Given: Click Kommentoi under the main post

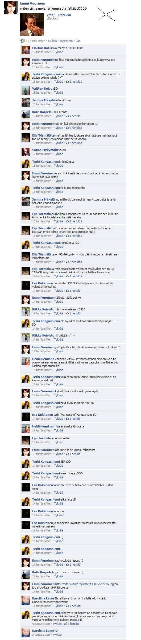Looking at the screenshot, I should [x=66, y=41].
